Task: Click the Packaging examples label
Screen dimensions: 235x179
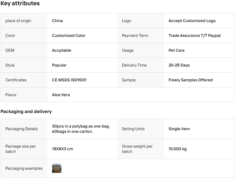Action: tap(24, 168)
